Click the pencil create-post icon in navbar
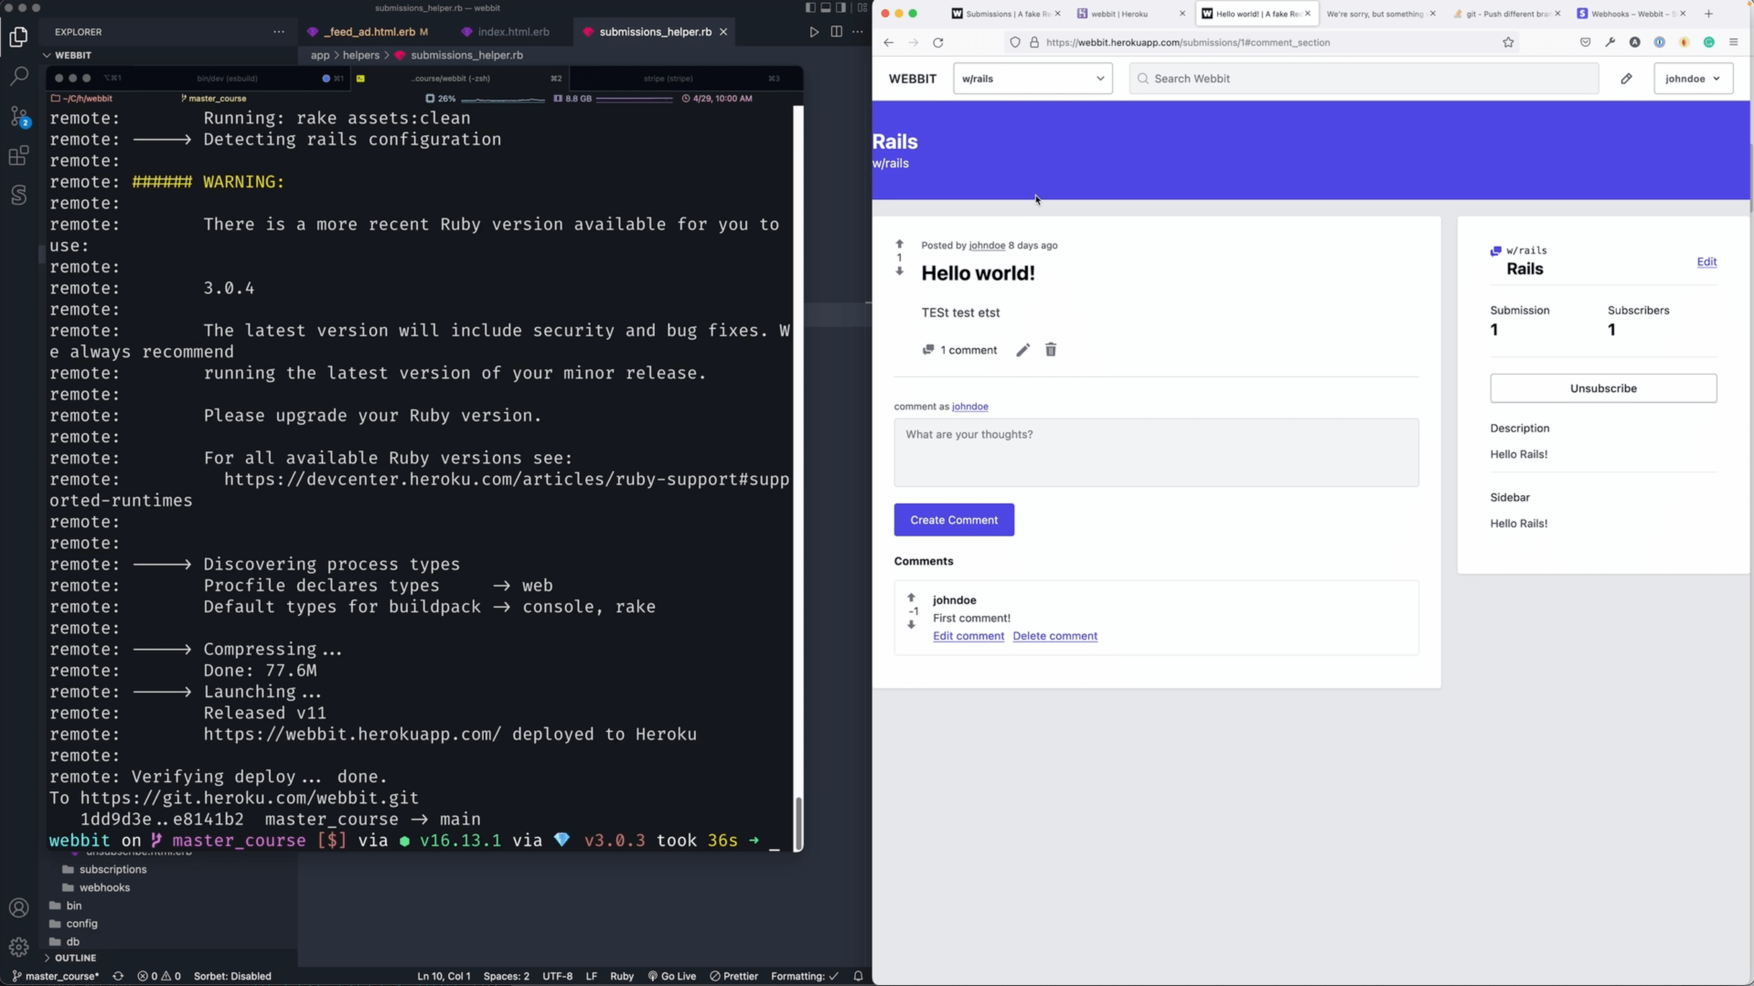Image resolution: width=1754 pixels, height=986 pixels. tap(1626, 78)
